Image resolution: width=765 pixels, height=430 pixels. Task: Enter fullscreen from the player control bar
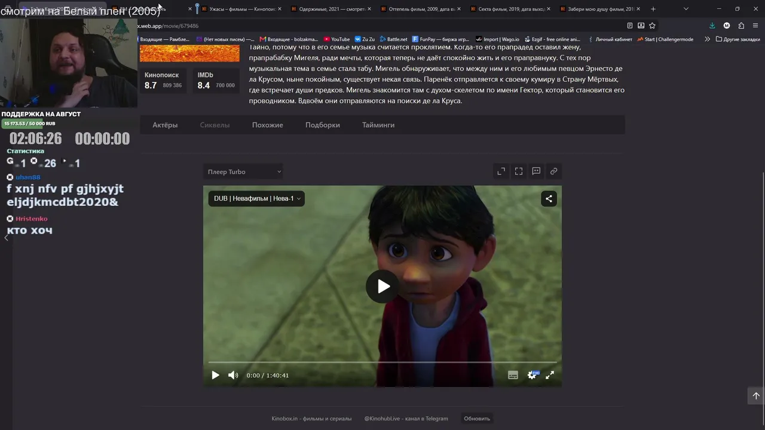tap(550, 375)
